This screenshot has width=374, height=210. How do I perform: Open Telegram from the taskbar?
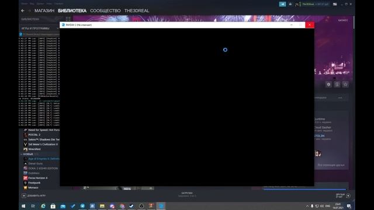(x=82, y=206)
